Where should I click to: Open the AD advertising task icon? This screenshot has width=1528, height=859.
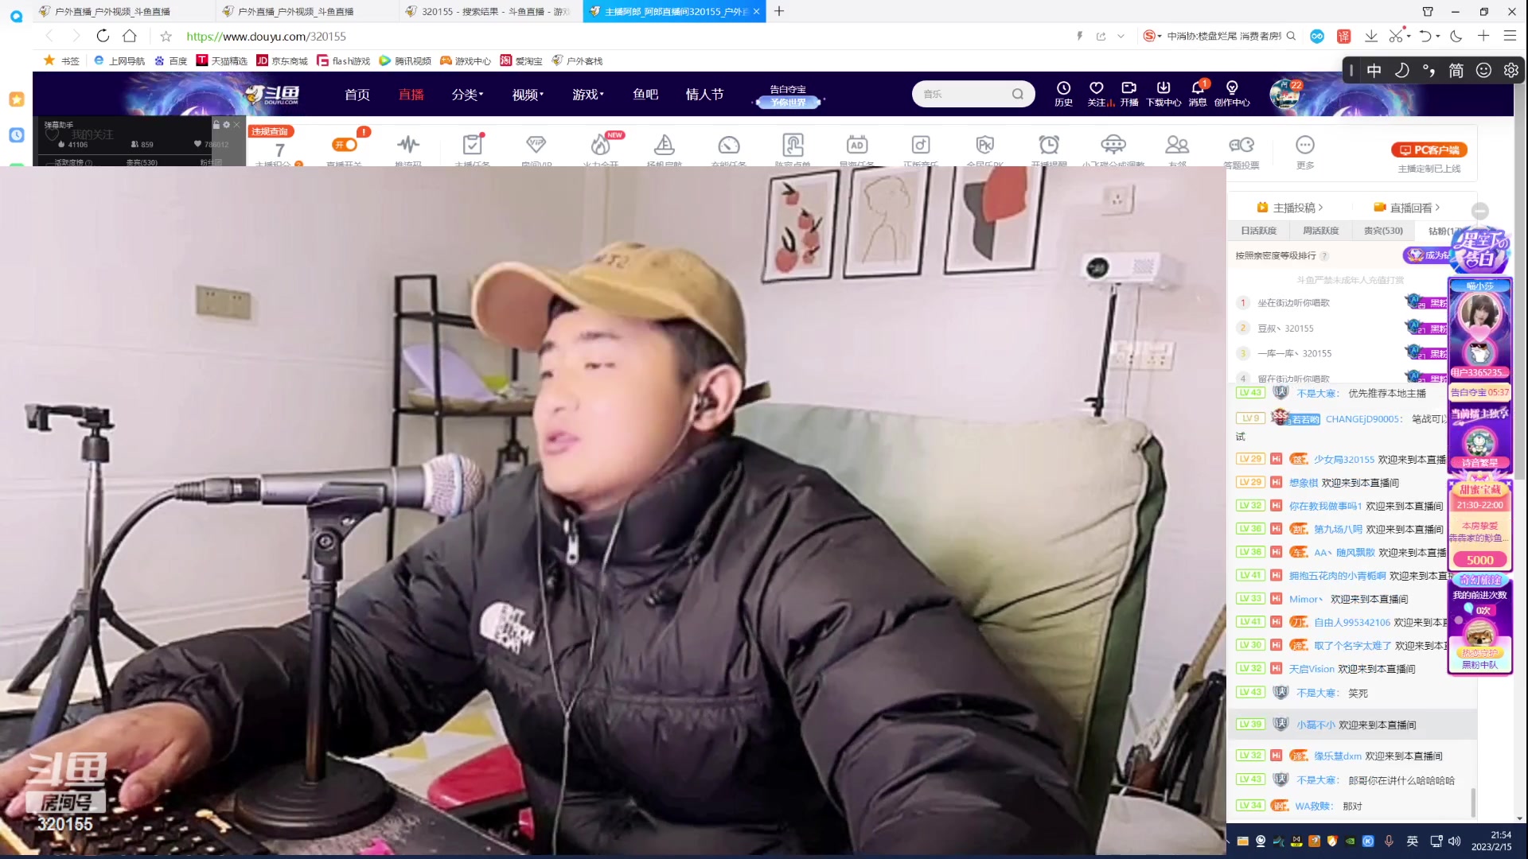[x=857, y=144]
